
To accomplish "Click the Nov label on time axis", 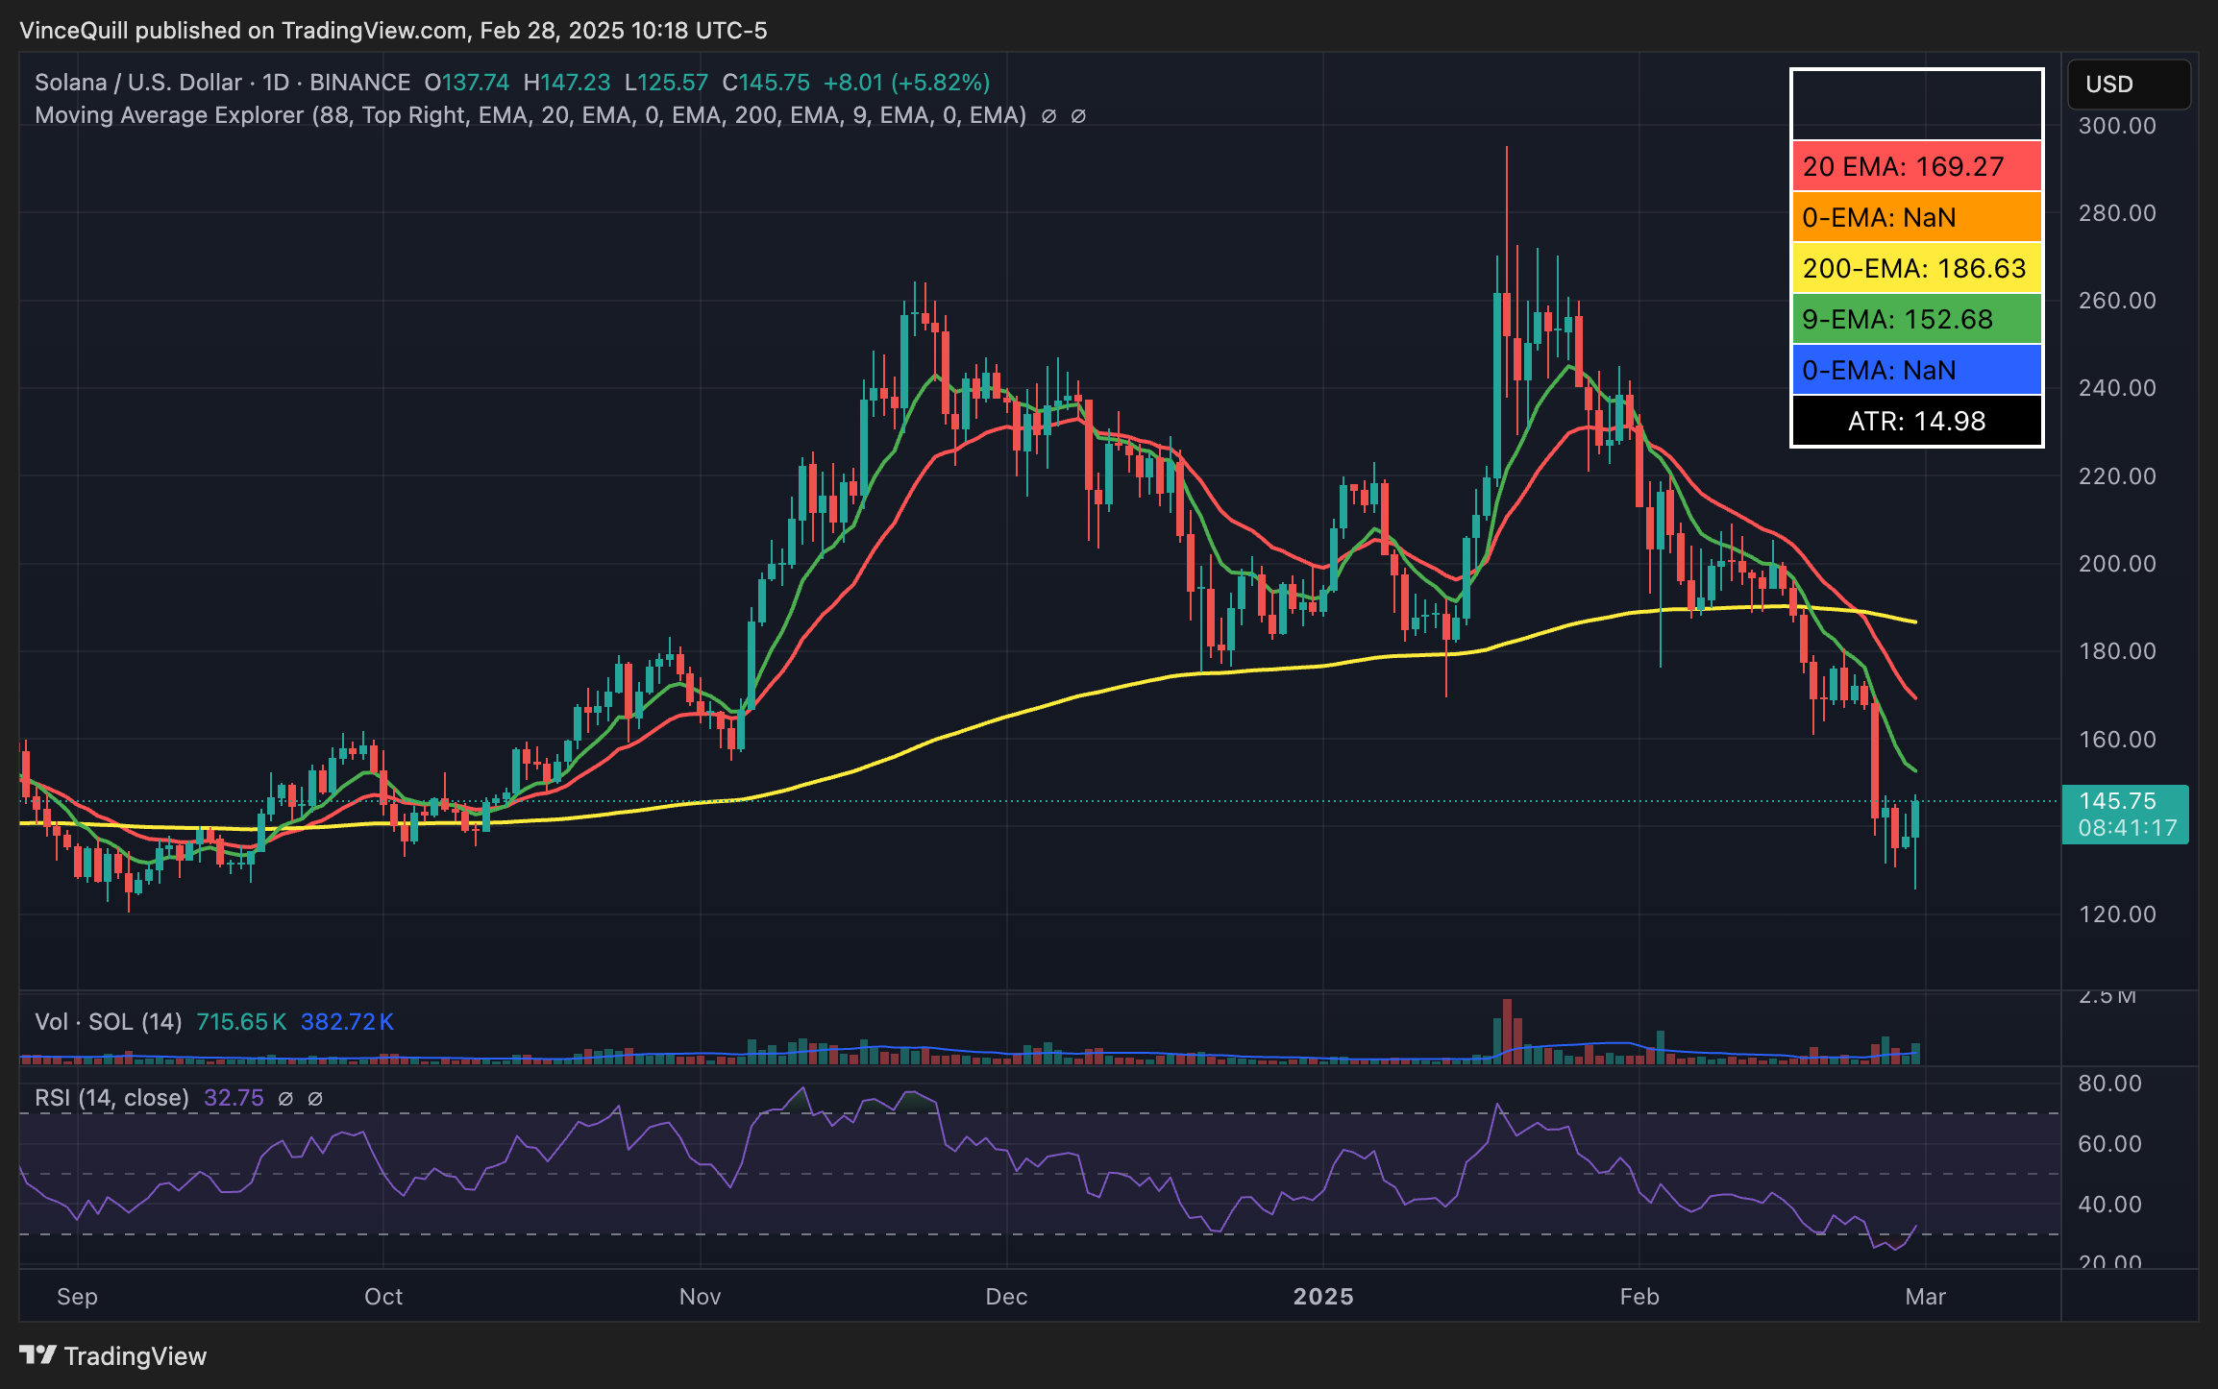I will pos(700,1296).
